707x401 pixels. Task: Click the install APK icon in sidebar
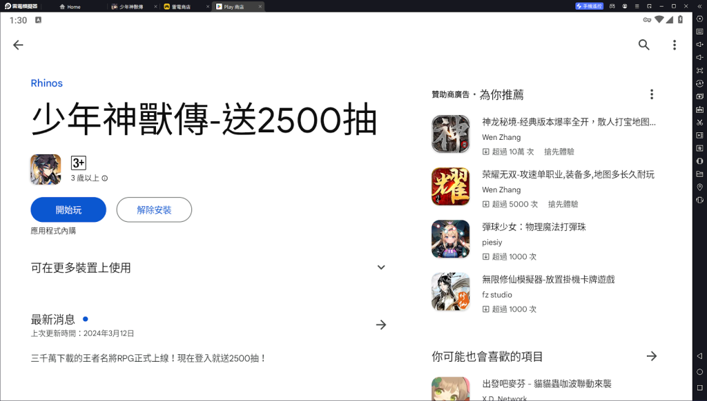tap(700, 110)
